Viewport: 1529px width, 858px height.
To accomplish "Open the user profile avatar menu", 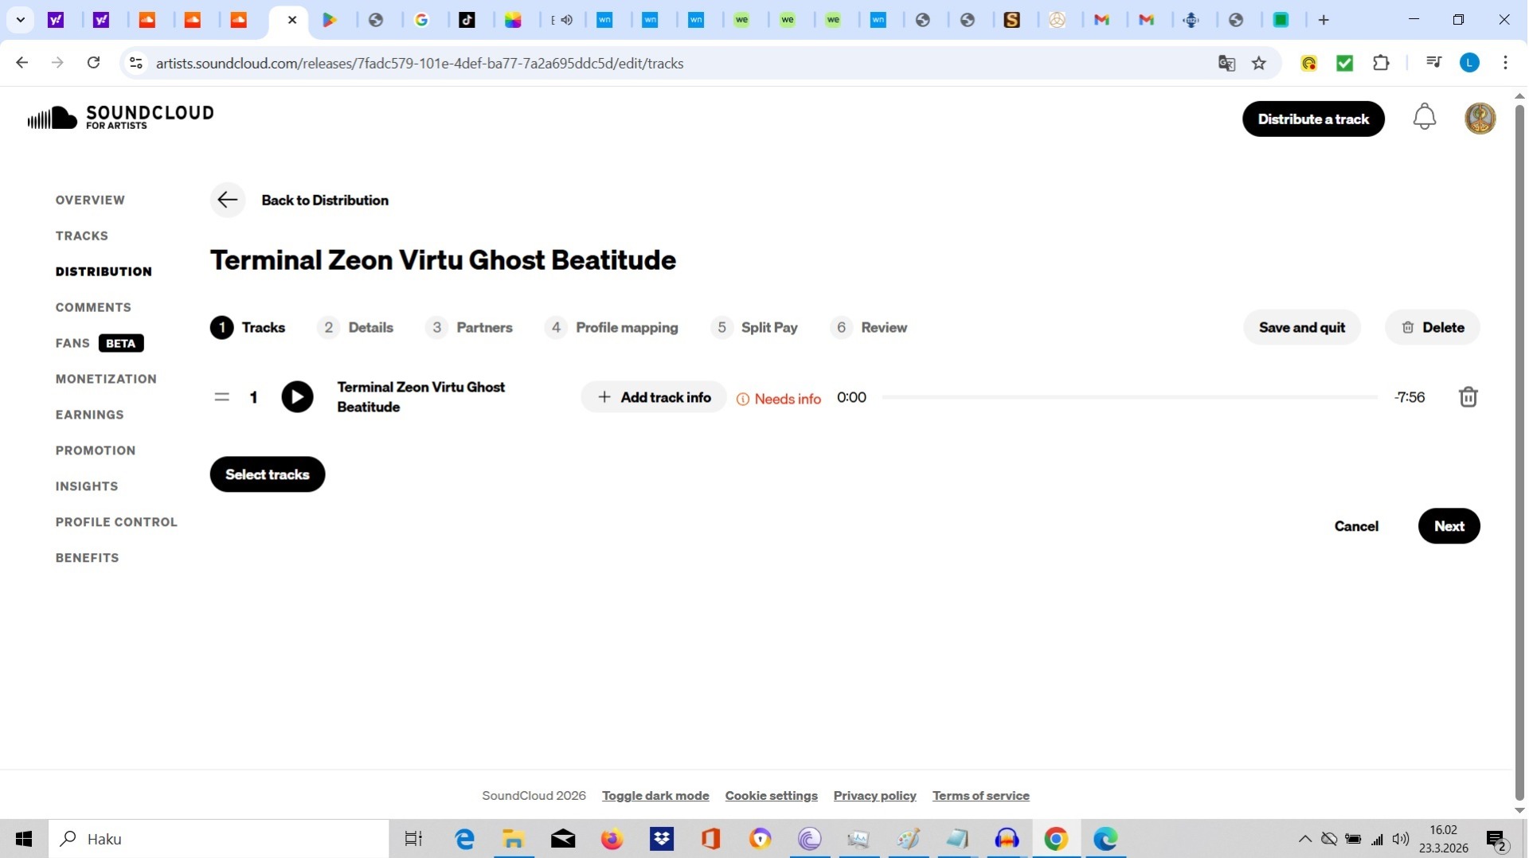I will point(1480,119).
